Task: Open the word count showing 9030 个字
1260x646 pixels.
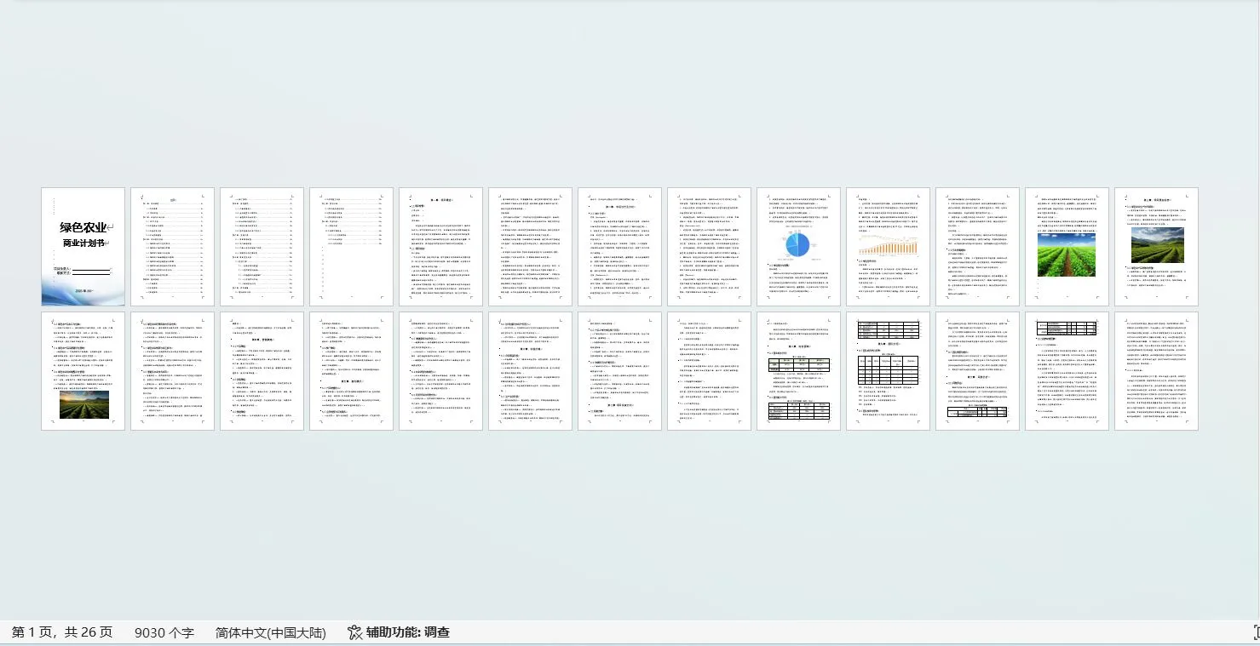Action: pos(164,632)
